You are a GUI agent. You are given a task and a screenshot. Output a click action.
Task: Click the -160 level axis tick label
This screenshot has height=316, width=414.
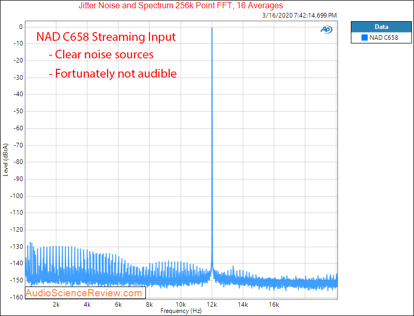[x=17, y=297]
